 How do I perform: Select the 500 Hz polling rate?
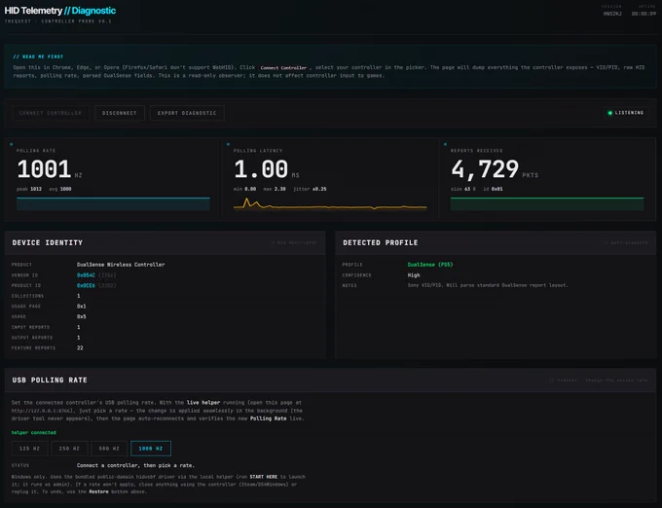[109, 449]
